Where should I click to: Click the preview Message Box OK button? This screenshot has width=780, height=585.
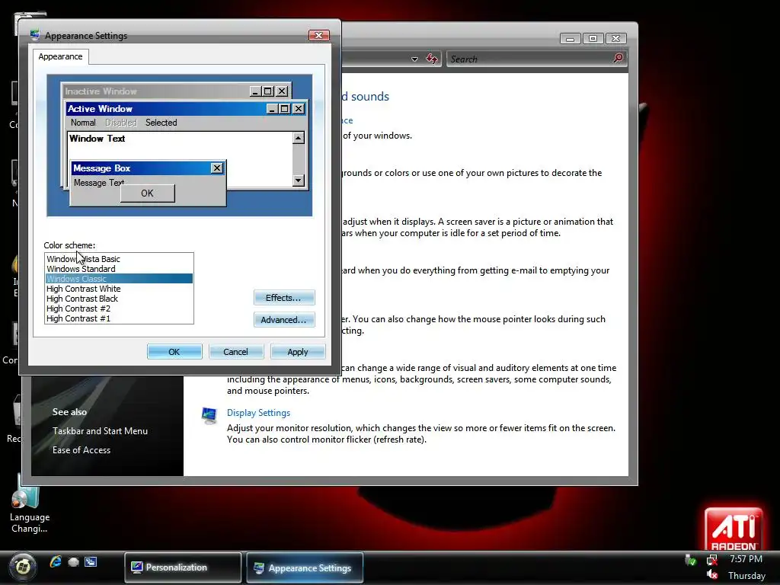click(x=147, y=193)
